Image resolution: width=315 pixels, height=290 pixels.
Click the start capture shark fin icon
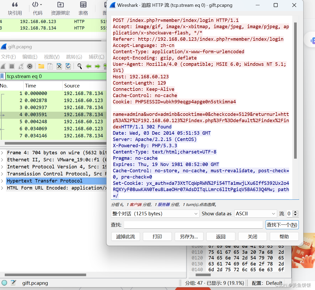pos(3,66)
